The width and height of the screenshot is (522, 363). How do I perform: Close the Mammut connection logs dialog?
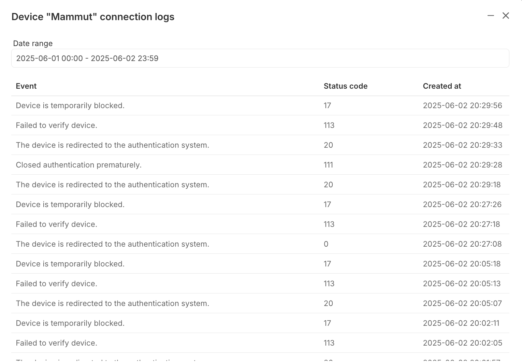coord(506,16)
